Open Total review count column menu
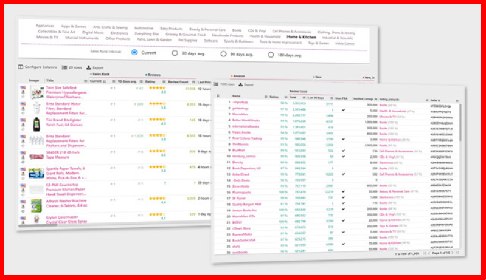This screenshot has height=280, width=486. (x=304, y=97)
